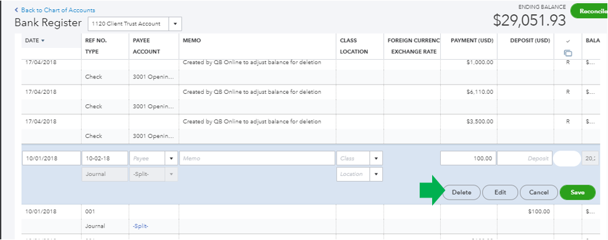The width and height of the screenshot is (608, 240).
Task: Open the blue -Split- link in row 001
Action: [x=140, y=226]
